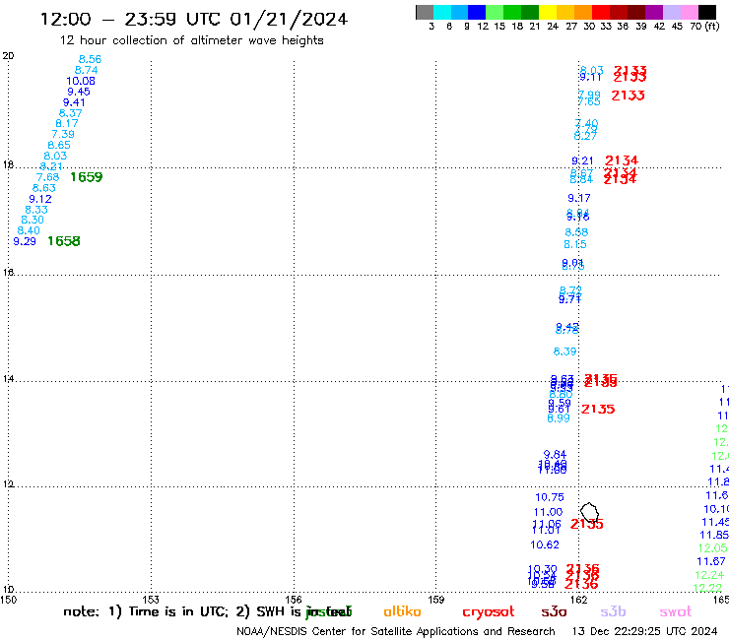Click the longitude axis label "162"
This screenshot has width=729, height=640.
[578, 600]
